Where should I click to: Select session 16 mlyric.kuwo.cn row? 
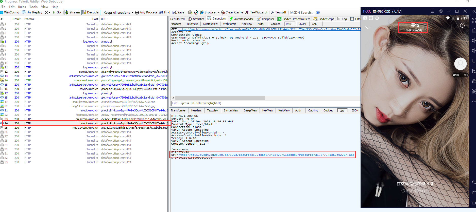pyautogui.click(x=84, y=89)
